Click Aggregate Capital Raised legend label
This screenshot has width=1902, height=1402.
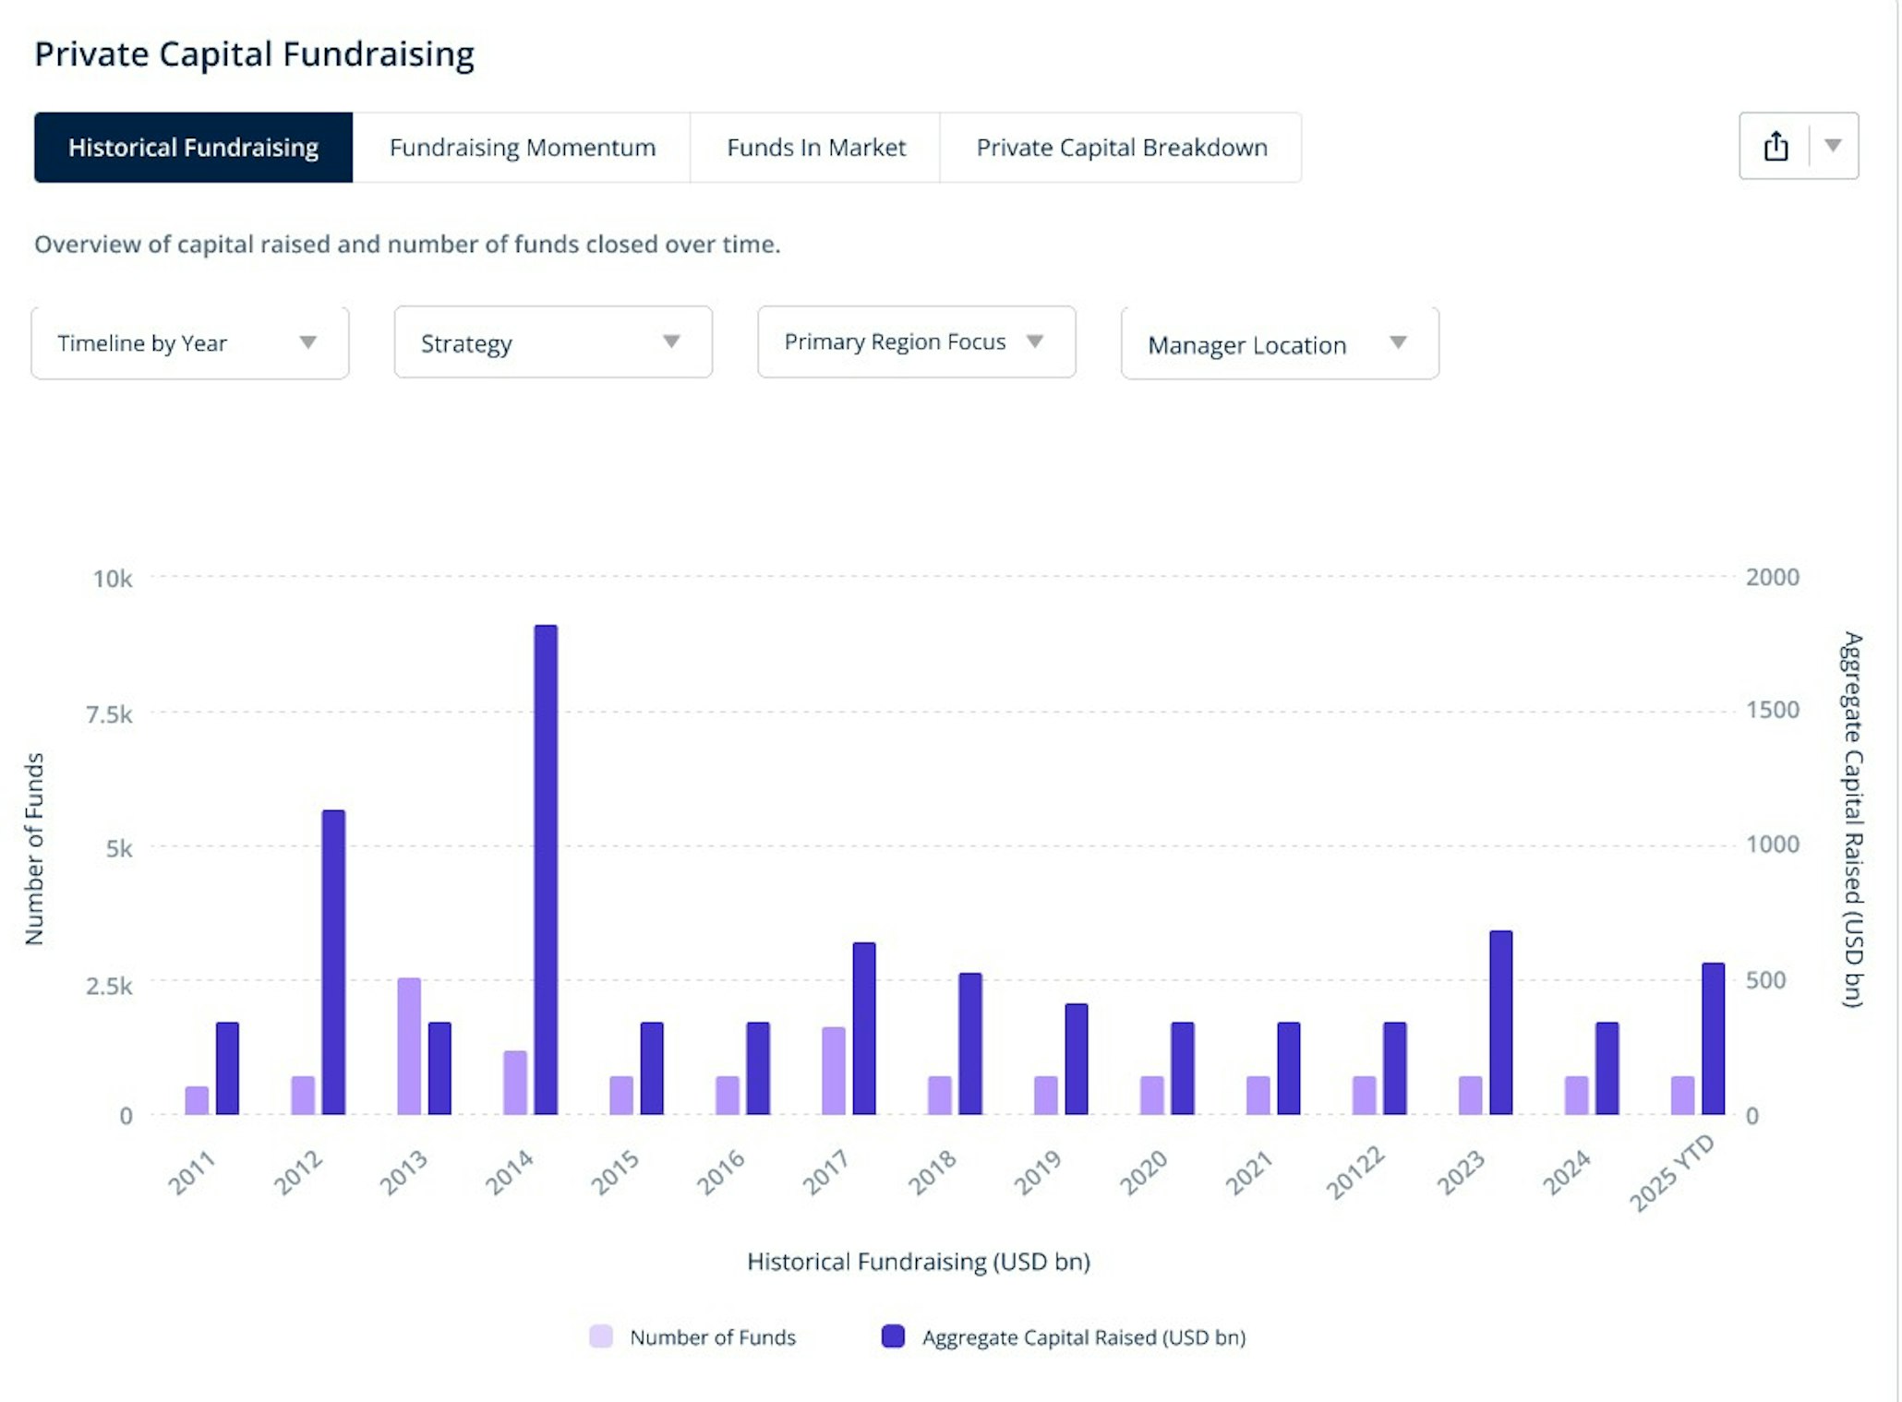[1083, 1337]
